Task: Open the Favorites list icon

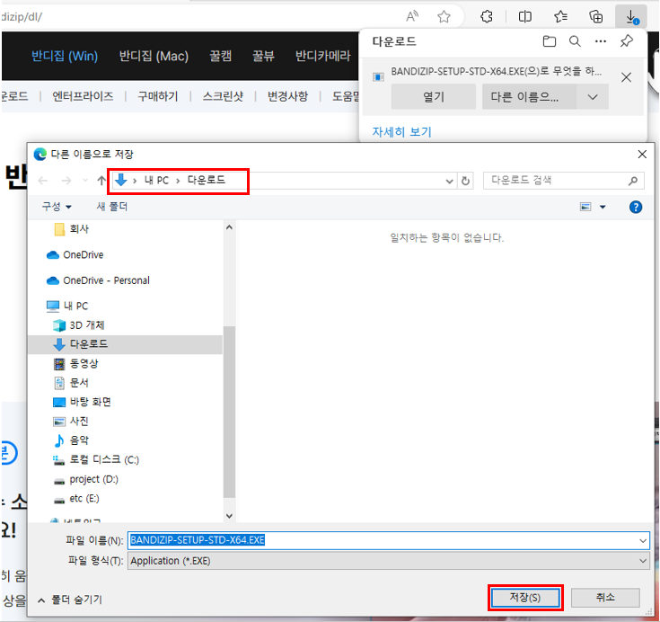Action: 560,17
